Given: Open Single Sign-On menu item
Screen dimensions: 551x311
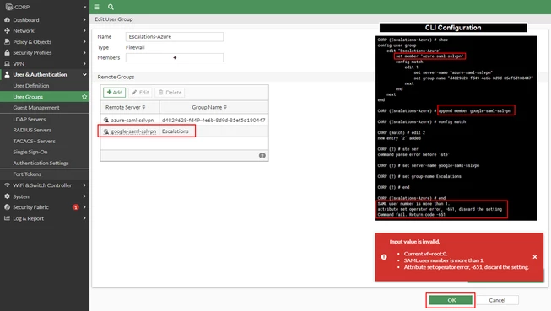Looking at the screenshot, I should click(30, 152).
